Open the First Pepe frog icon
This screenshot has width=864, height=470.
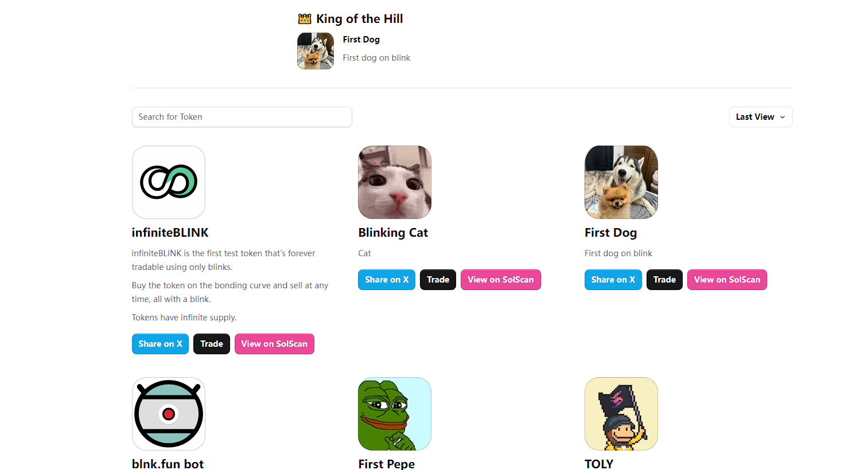tap(395, 414)
